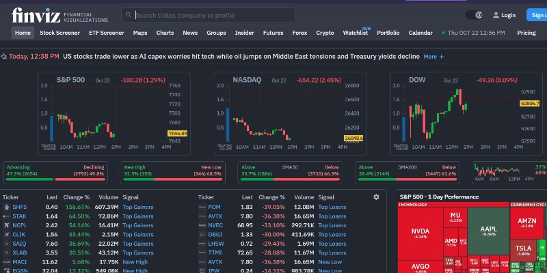Open the ETF Screener menu

[107, 33]
